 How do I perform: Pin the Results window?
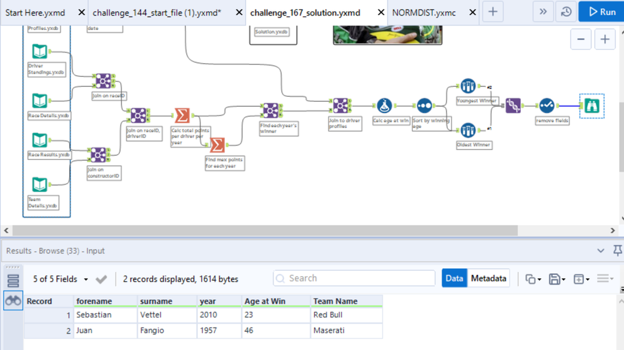click(x=617, y=251)
